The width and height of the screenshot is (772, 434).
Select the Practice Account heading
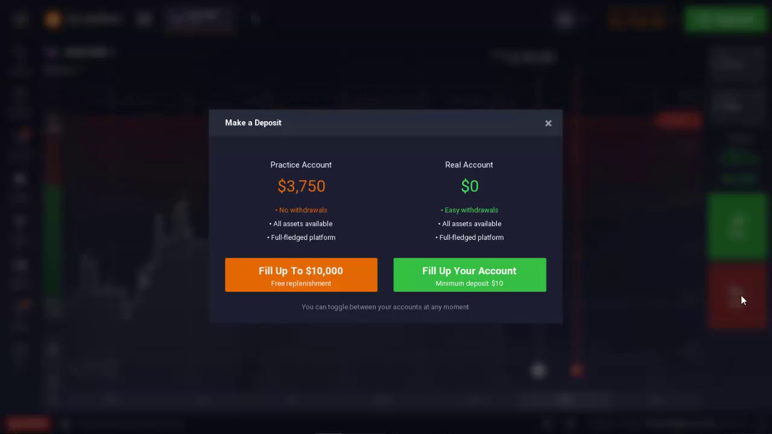tap(301, 165)
